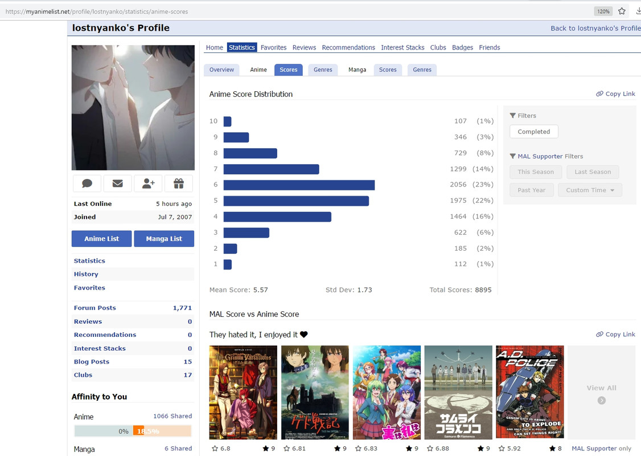Open The Grimm Variations poster

click(243, 392)
